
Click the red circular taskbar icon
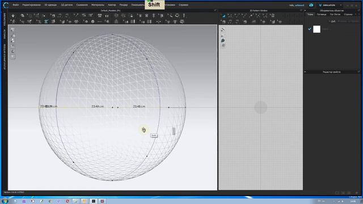pyautogui.click(x=67, y=201)
